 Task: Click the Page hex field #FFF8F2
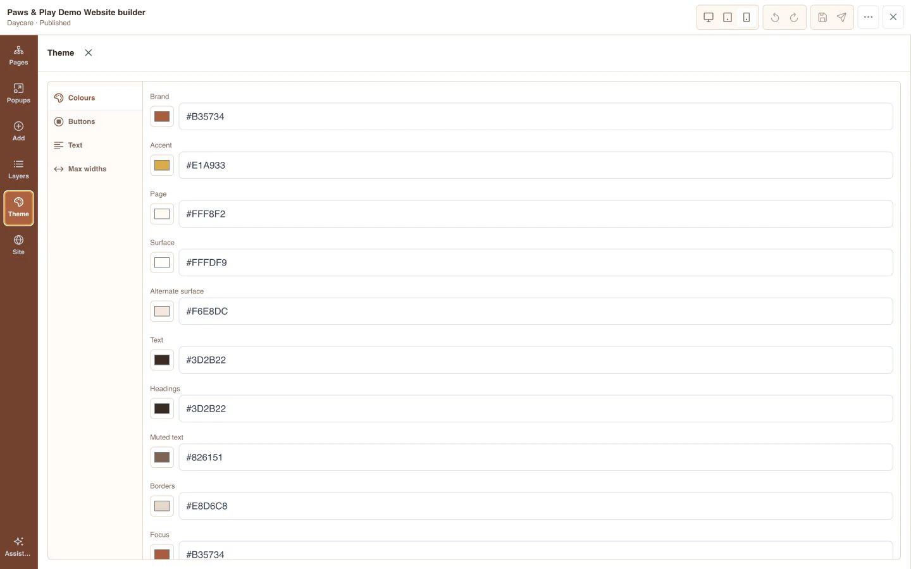tap(536, 214)
